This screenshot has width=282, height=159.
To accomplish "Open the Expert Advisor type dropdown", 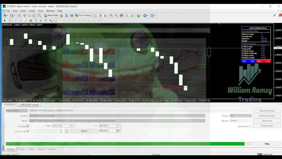I will [x=17, y=111].
